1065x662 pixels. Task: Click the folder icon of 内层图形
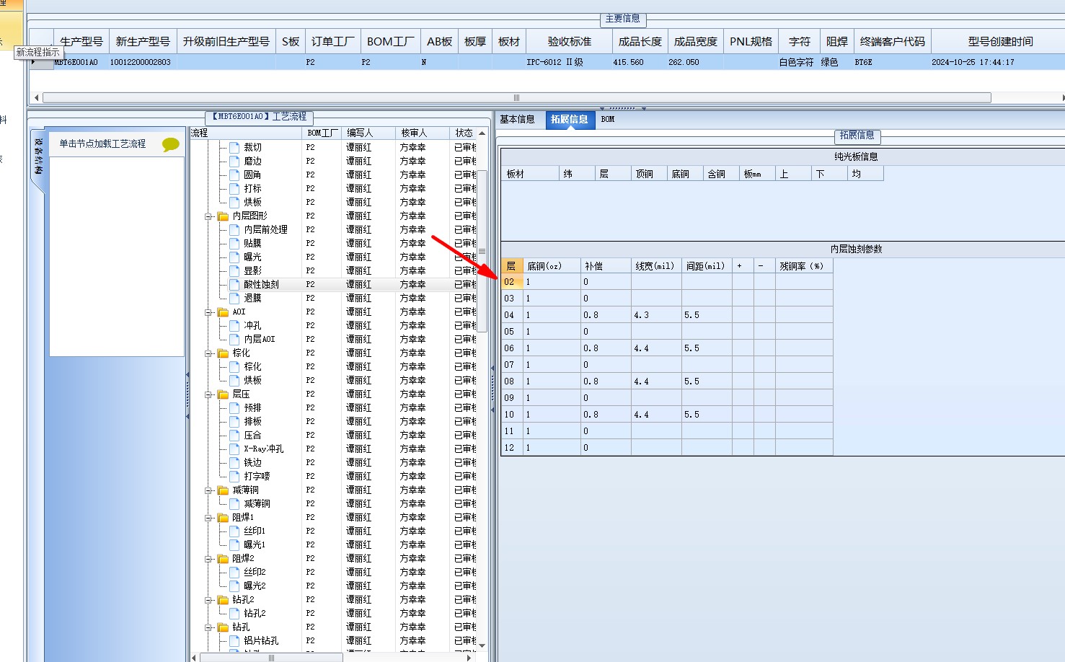223,216
